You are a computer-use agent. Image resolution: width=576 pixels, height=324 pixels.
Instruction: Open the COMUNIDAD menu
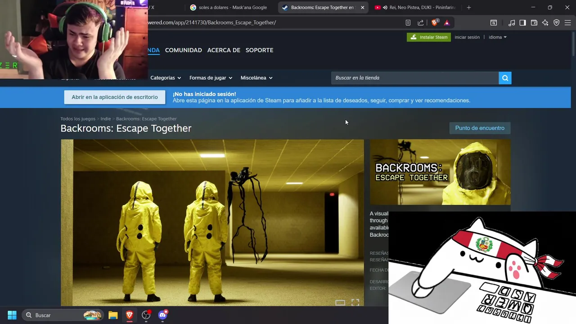pos(183,50)
